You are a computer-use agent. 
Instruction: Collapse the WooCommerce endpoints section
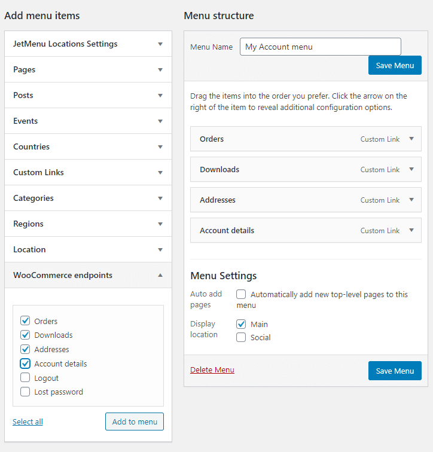[x=88, y=275]
